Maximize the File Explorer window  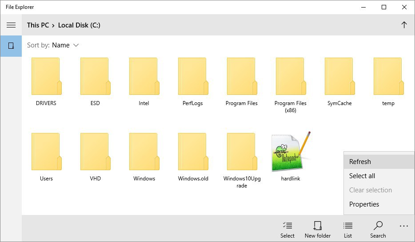coord(384,7)
